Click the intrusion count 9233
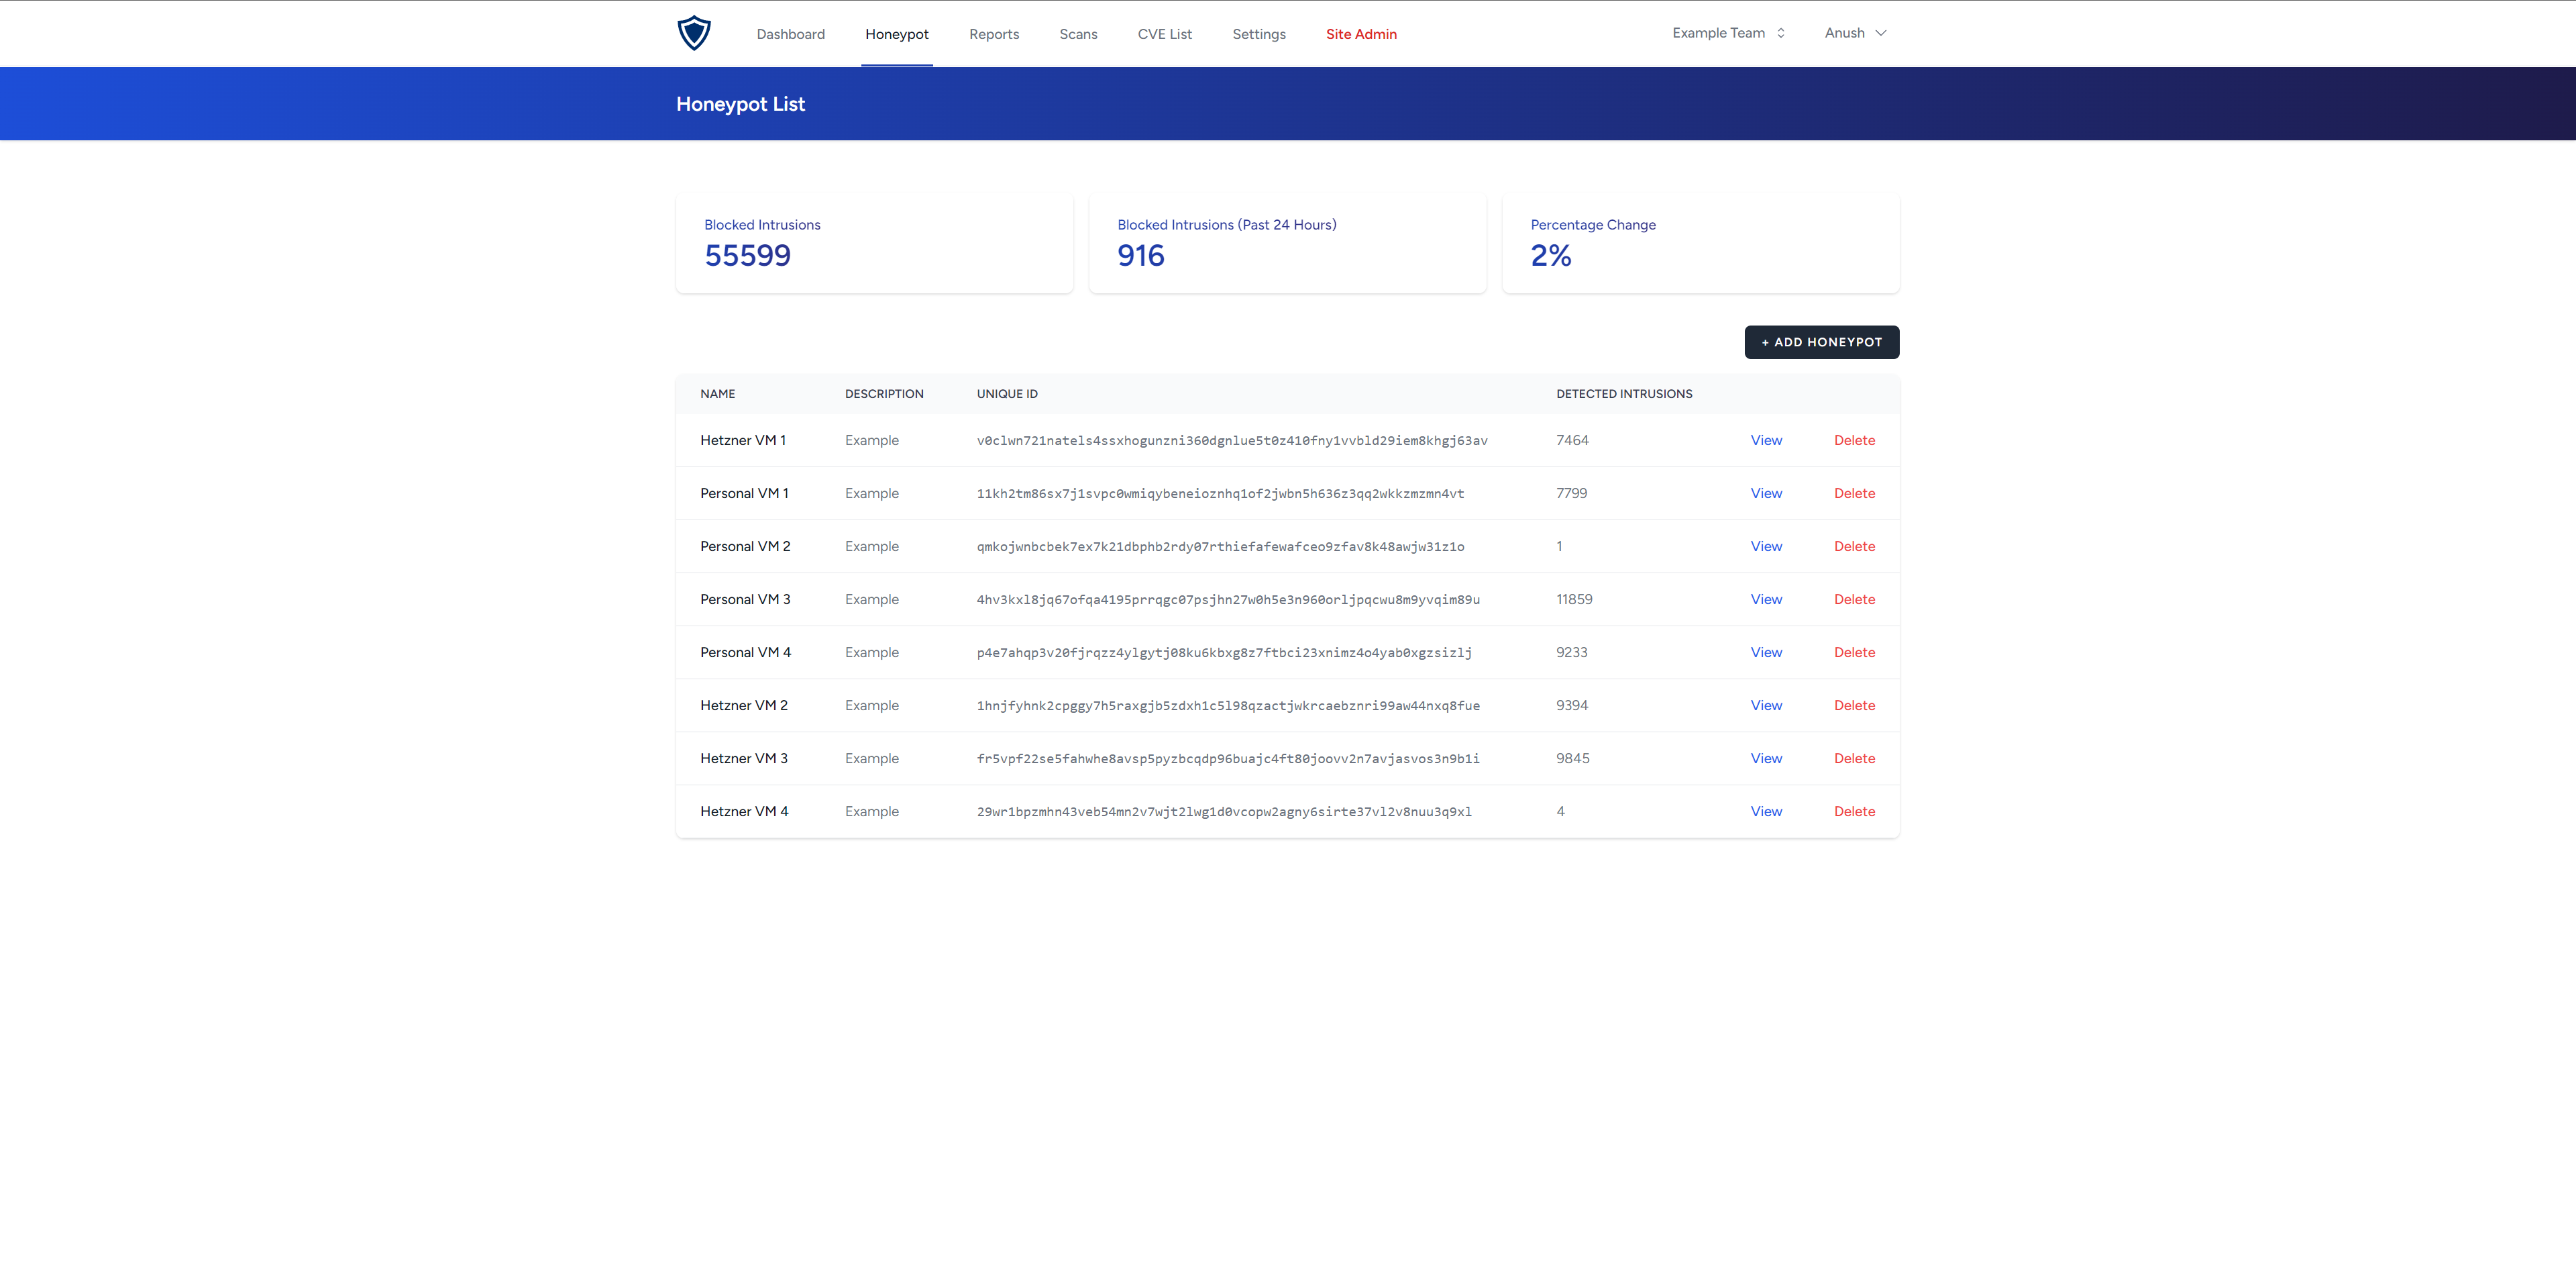The width and height of the screenshot is (2576, 1288). tap(1571, 652)
